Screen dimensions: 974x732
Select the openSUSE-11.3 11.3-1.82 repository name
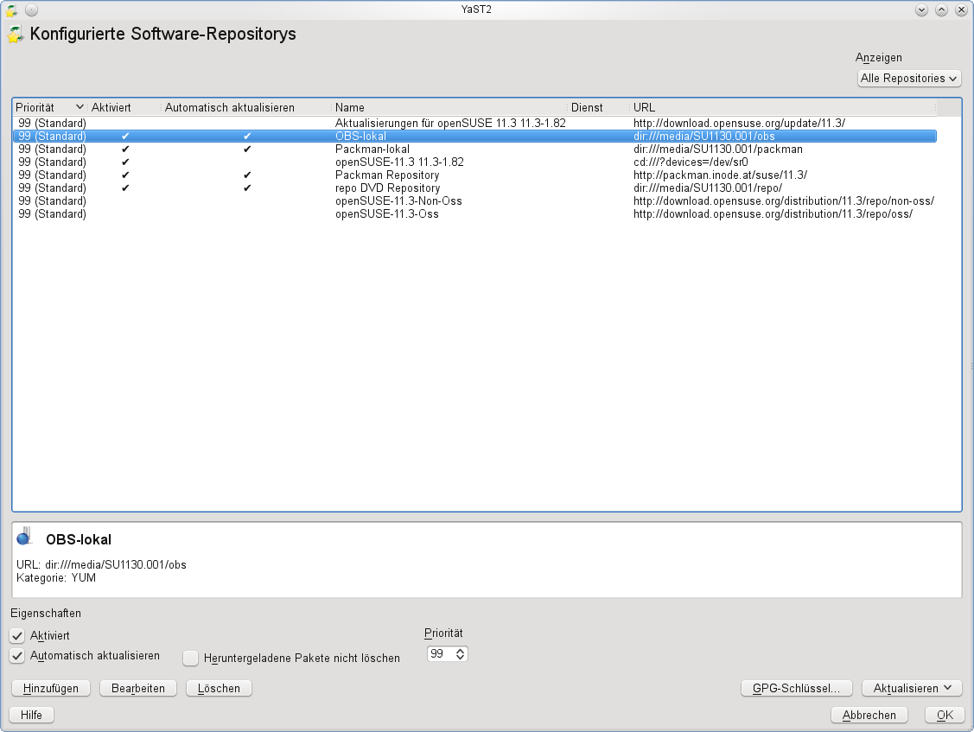pos(399,162)
